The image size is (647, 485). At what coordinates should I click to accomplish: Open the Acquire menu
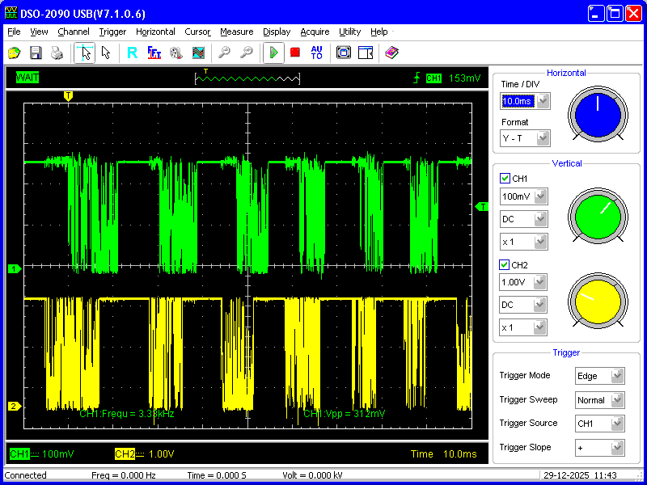tap(315, 32)
